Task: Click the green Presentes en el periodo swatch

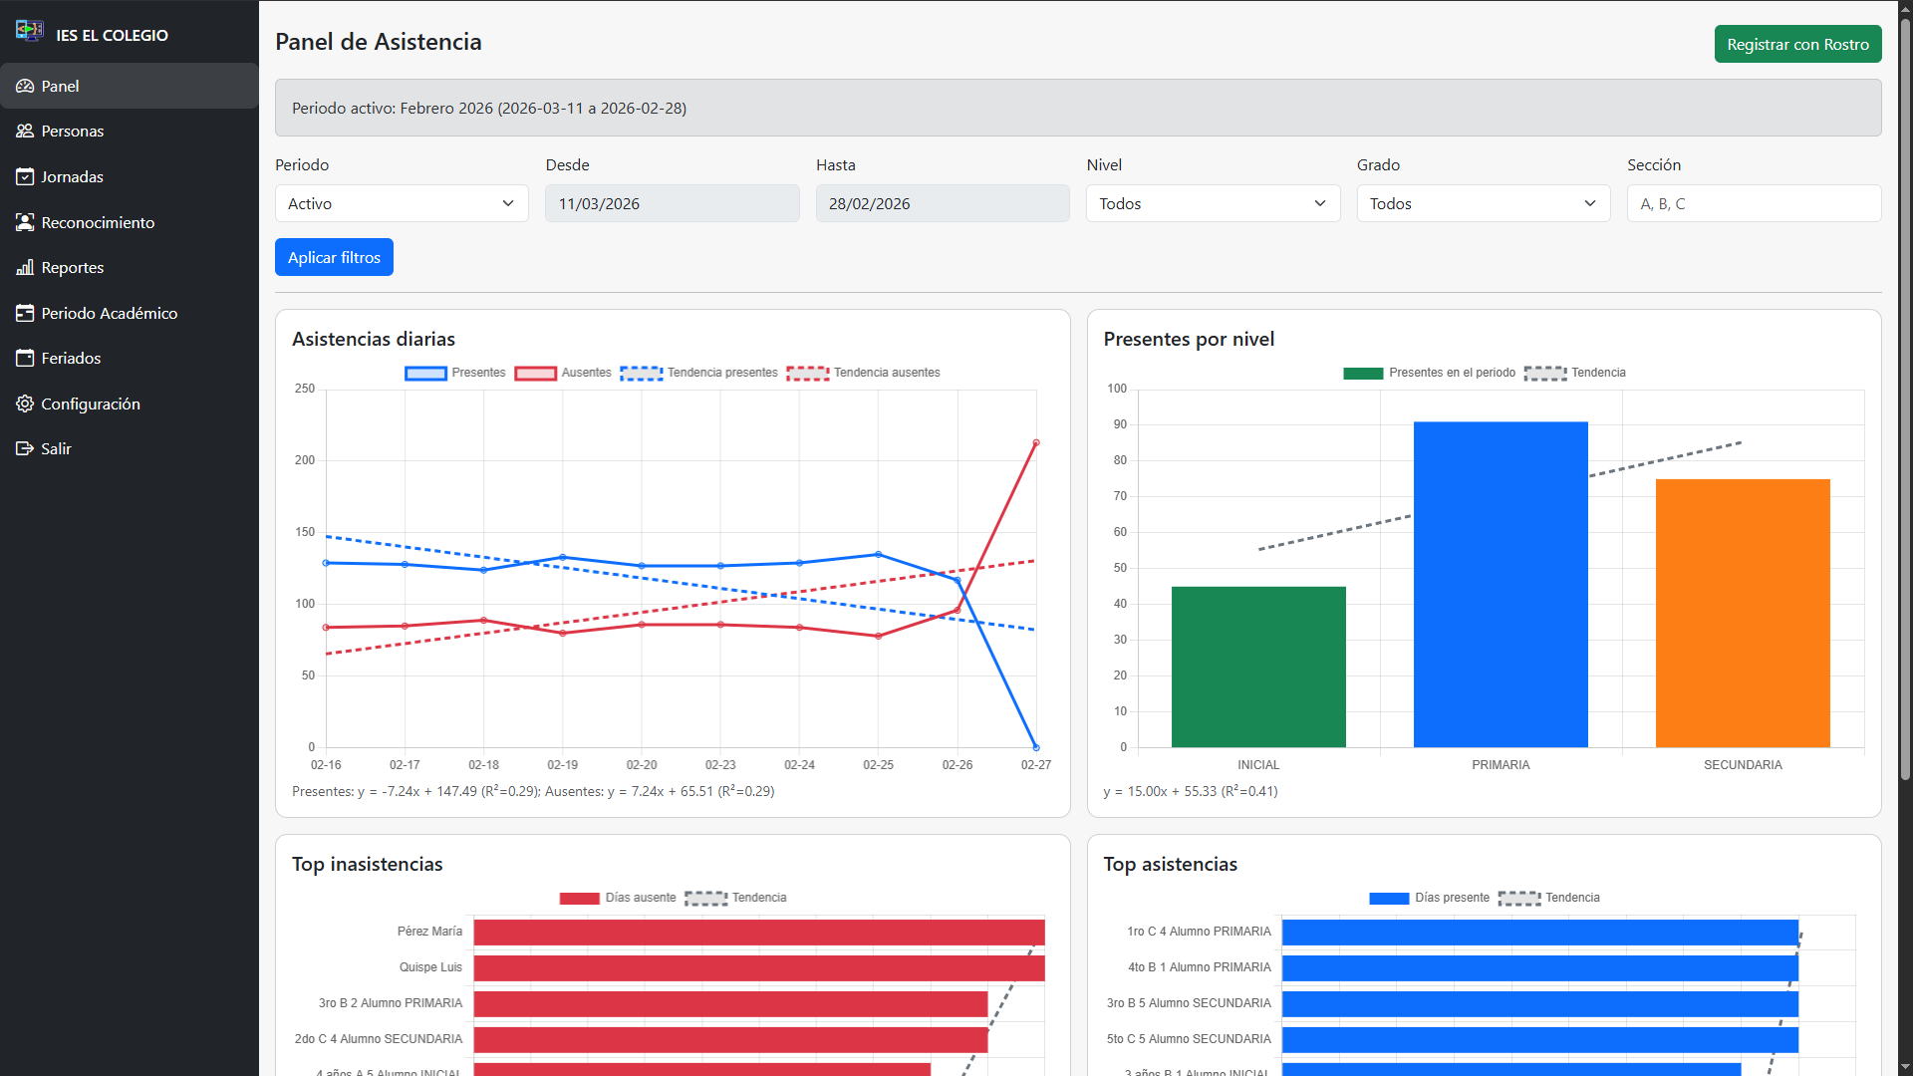Action: tap(1363, 374)
